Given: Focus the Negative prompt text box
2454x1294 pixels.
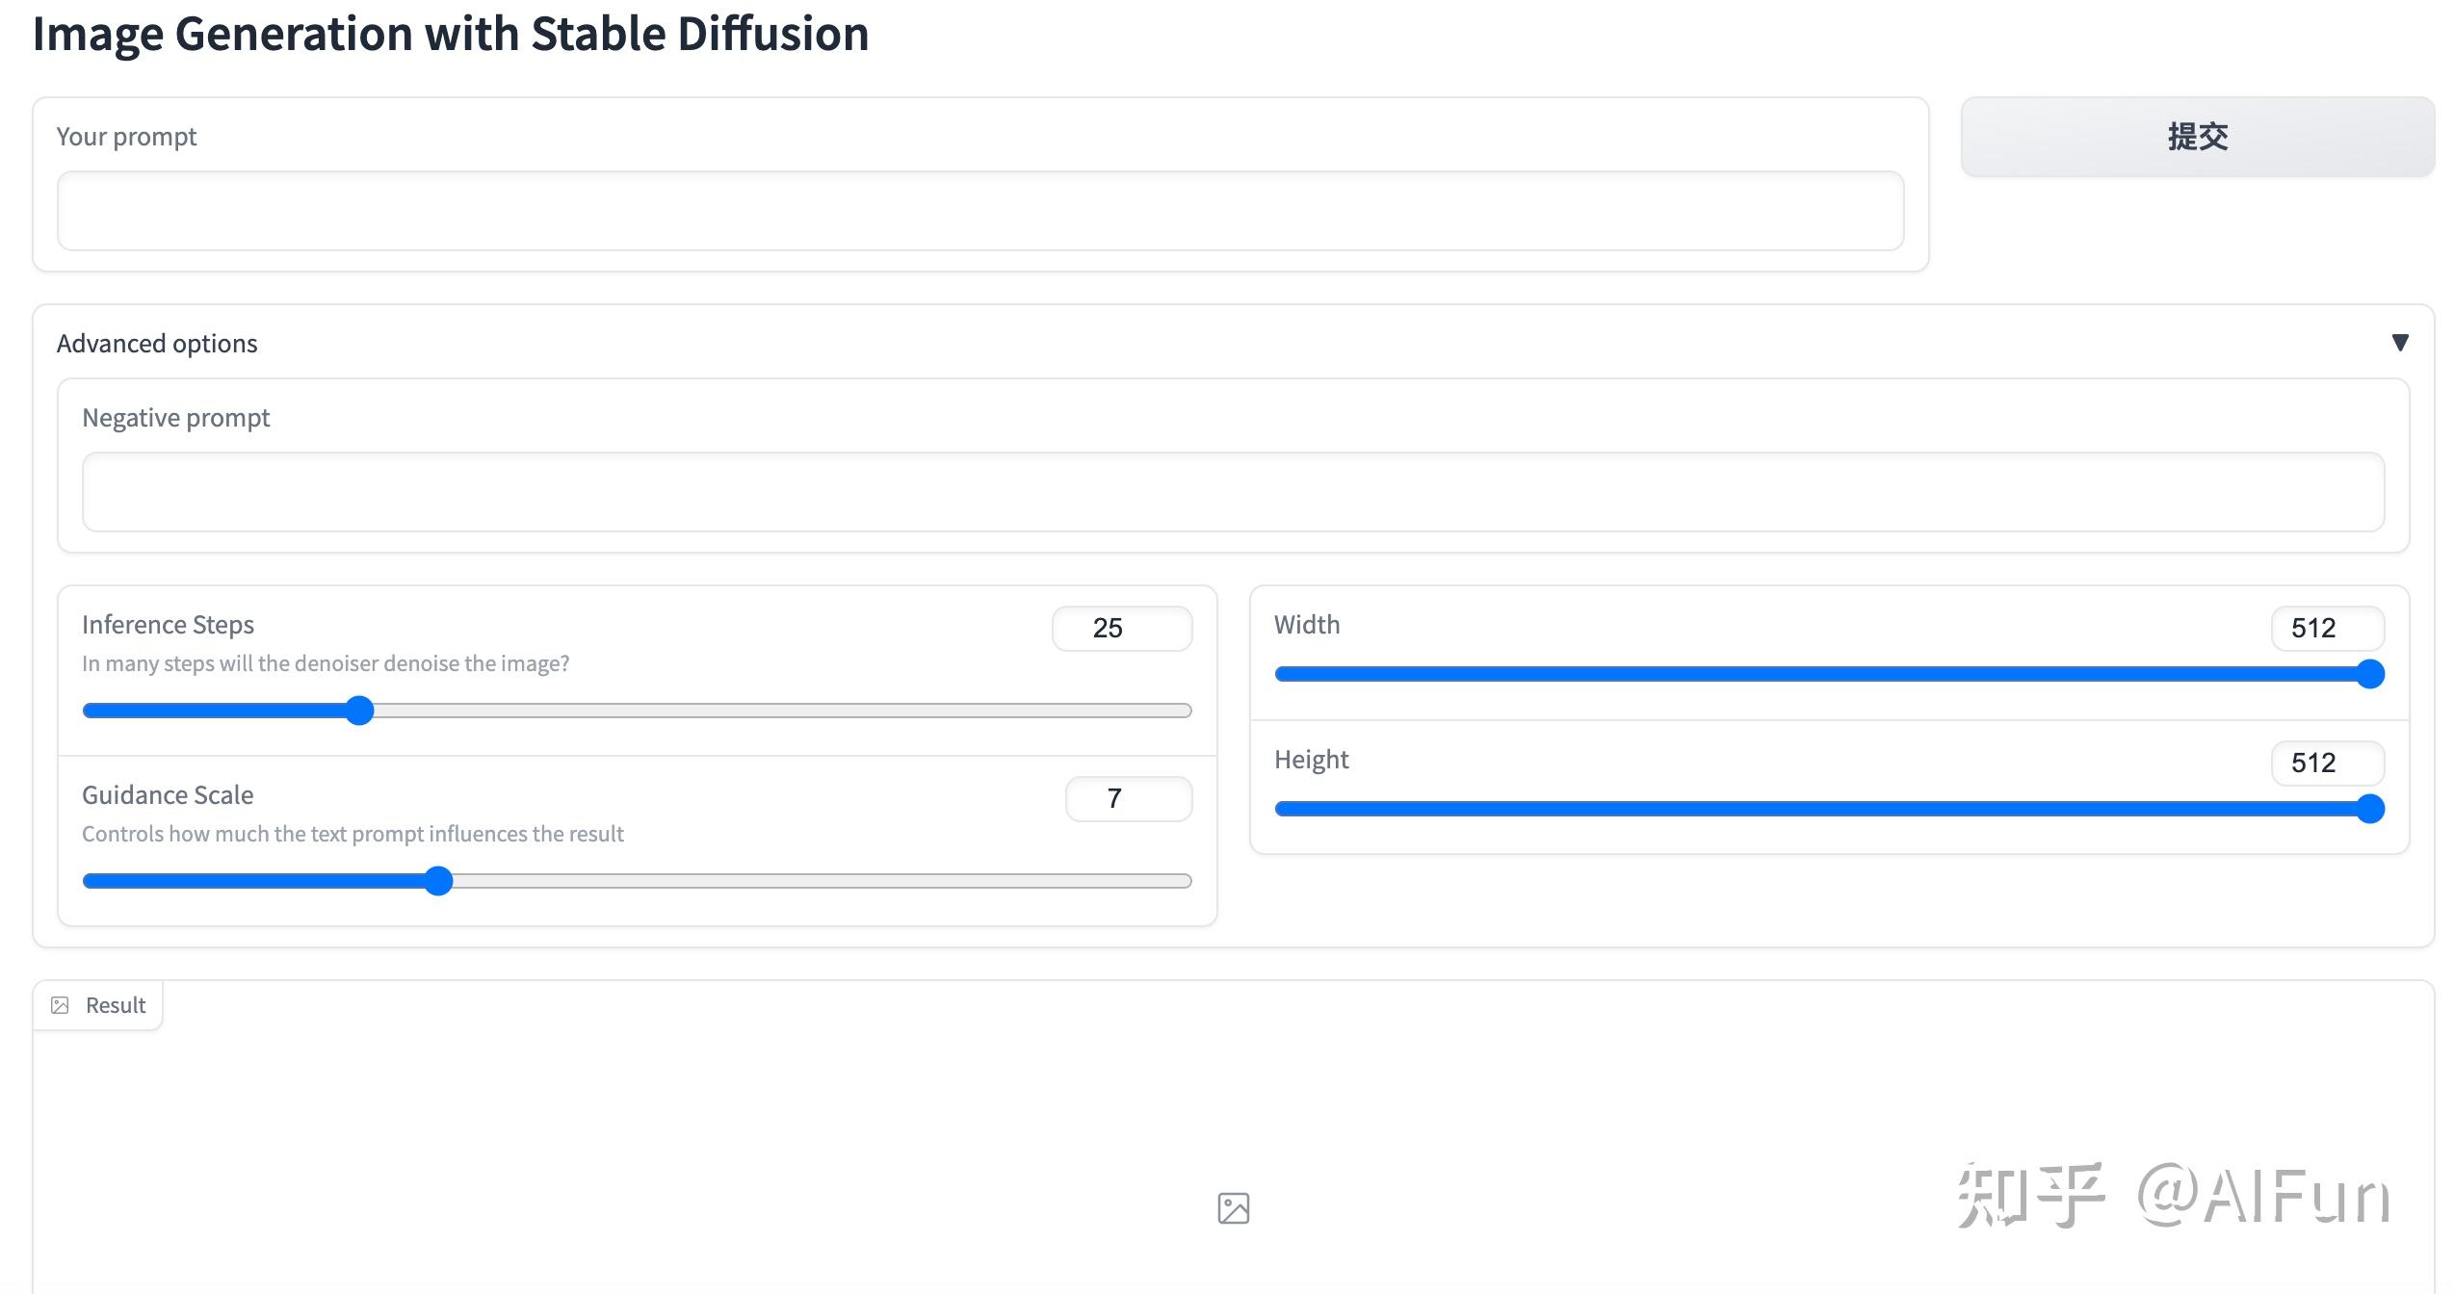Looking at the screenshot, I should pos(1233,492).
